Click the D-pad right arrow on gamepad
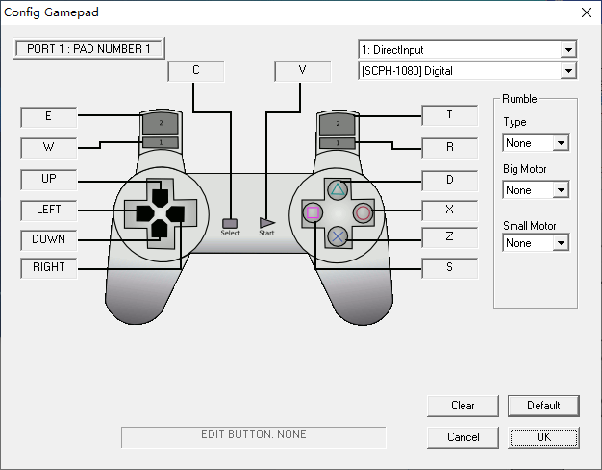Image resolution: width=602 pixels, height=470 pixels. tap(175, 213)
